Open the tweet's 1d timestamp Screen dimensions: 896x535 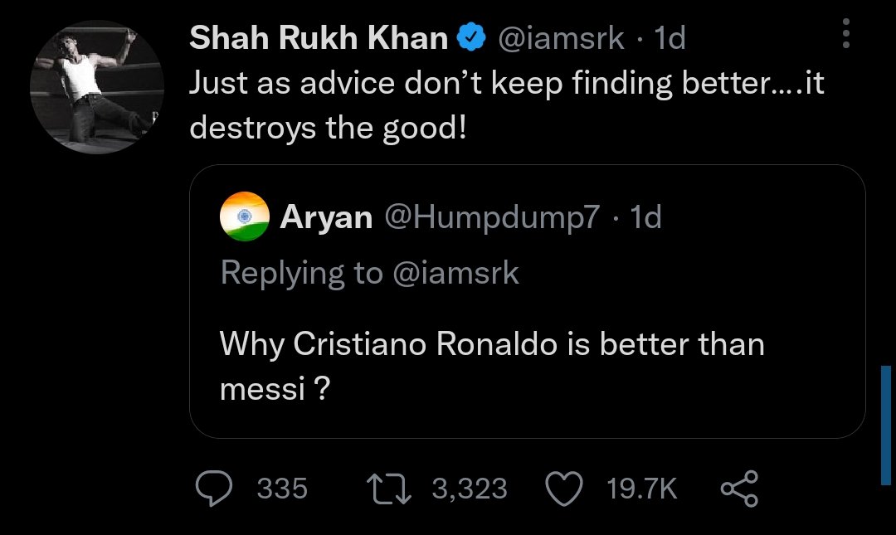point(670,38)
